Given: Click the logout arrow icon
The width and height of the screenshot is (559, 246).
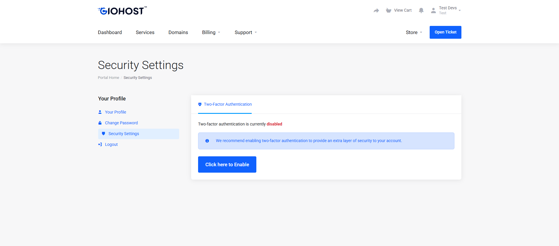Looking at the screenshot, I should click(100, 144).
